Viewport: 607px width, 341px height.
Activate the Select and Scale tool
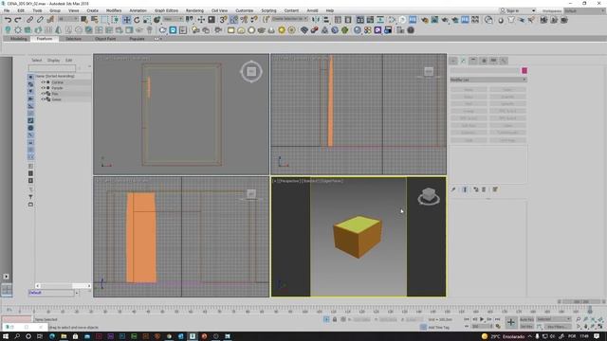click(147, 20)
